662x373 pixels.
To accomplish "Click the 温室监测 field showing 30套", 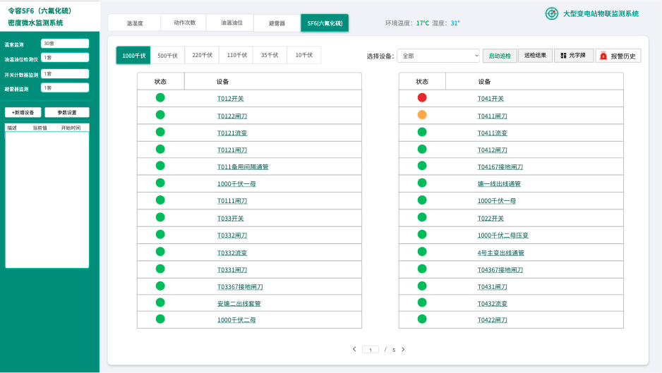I will pos(65,44).
